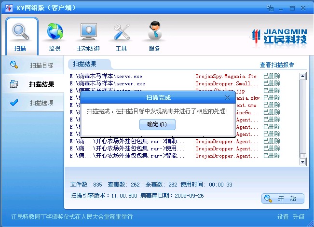Image resolution: width=314 pixels, height=227 pixels.
Task: Click the 文件数: 835 statistic
Action: 86,185
